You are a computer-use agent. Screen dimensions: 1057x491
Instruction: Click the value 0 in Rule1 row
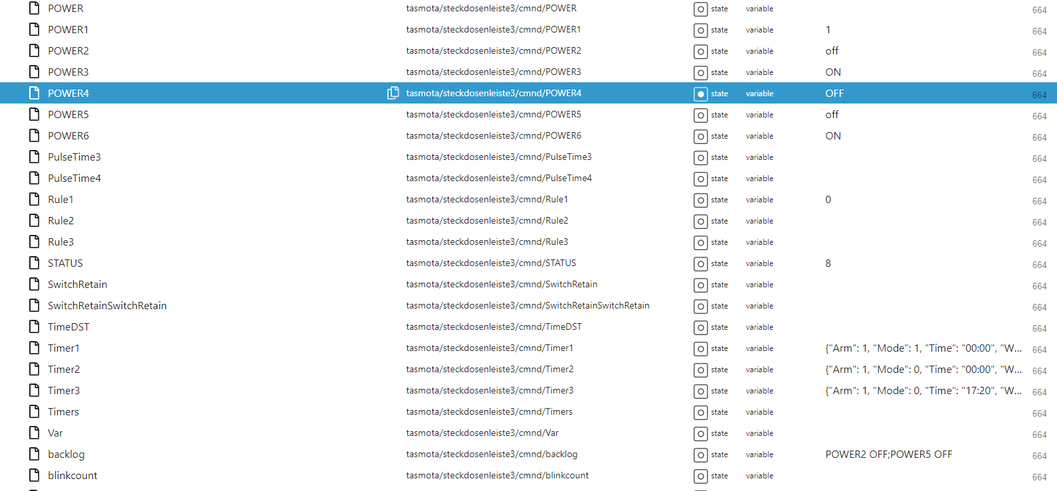click(x=828, y=199)
